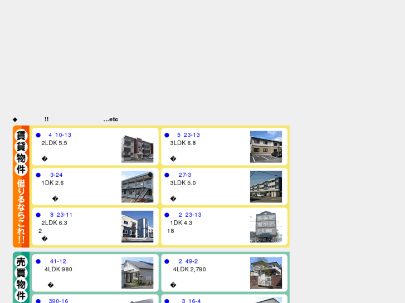This screenshot has height=303, width=405.
Task: Open the rental listing link 4 10-13
Action: point(60,135)
